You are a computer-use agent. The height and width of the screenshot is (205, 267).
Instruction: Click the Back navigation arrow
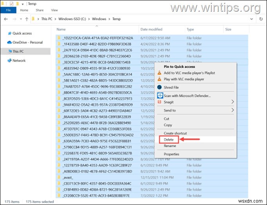pos(6,19)
